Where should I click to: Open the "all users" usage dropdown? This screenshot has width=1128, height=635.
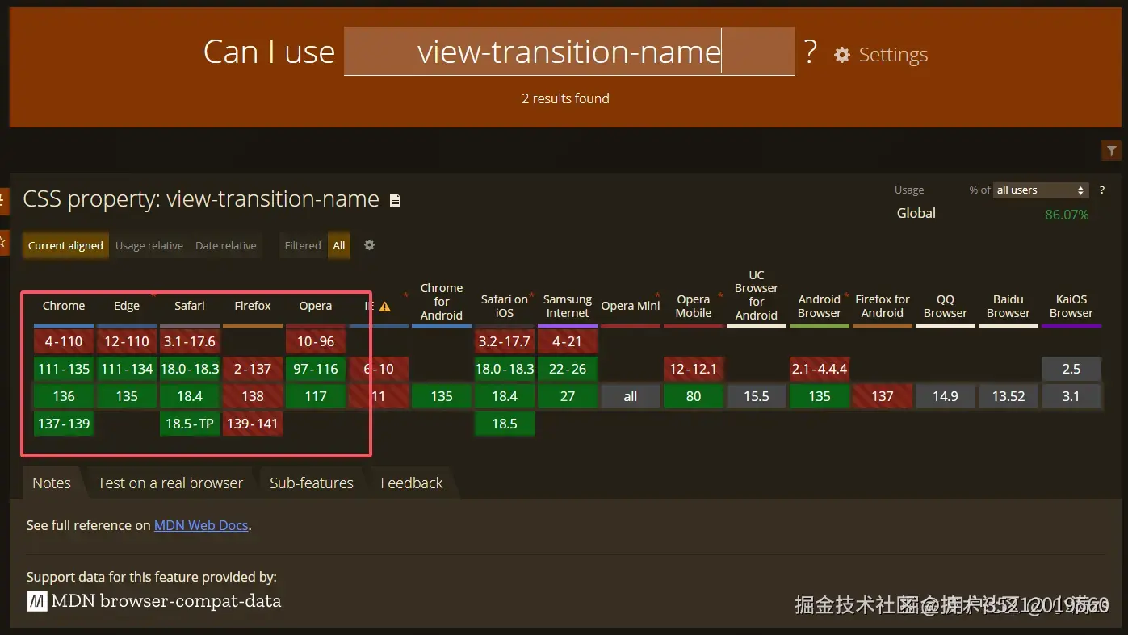tap(1041, 190)
